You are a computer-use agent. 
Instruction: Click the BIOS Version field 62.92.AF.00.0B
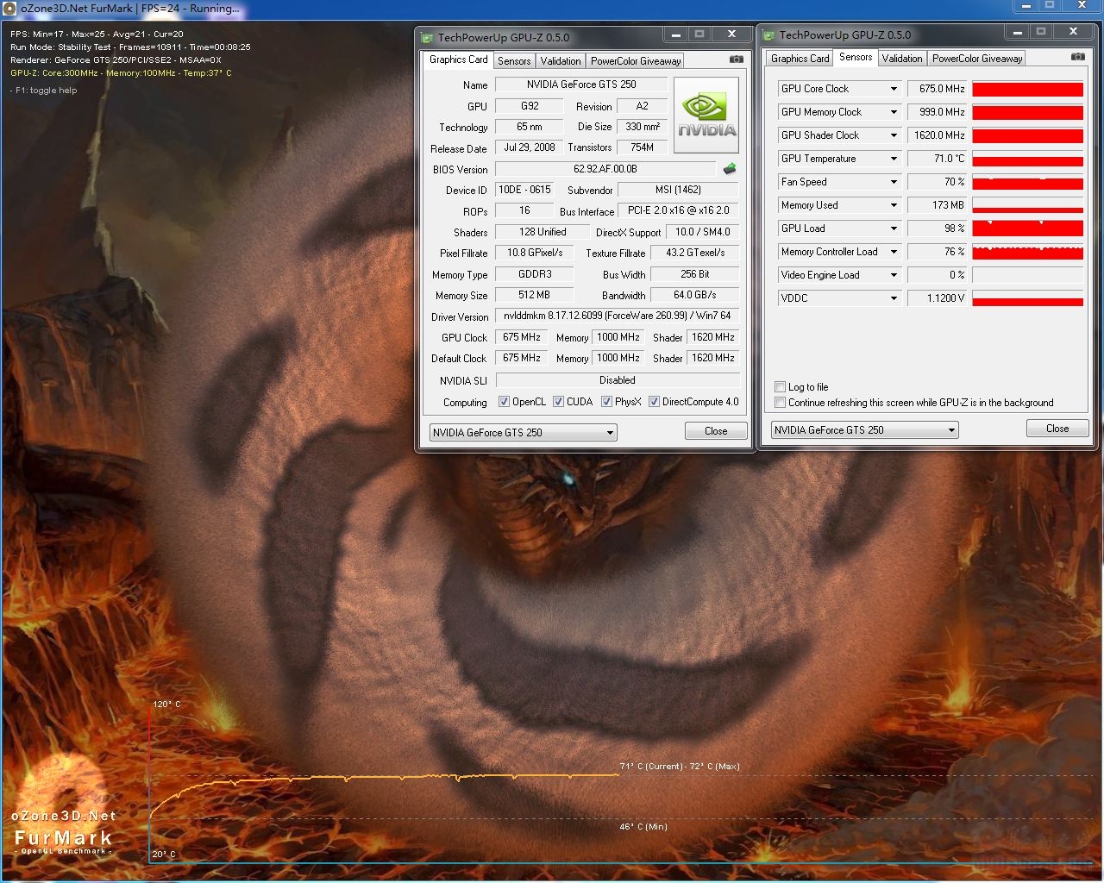tap(605, 169)
